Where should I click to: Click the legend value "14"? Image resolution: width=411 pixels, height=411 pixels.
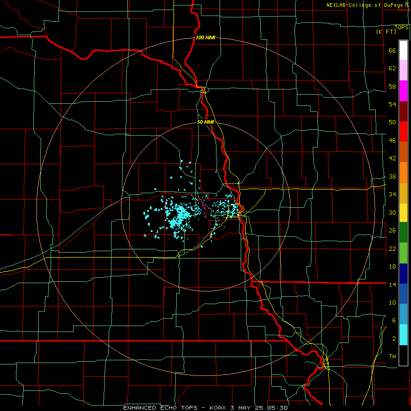click(x=392, y=285)
